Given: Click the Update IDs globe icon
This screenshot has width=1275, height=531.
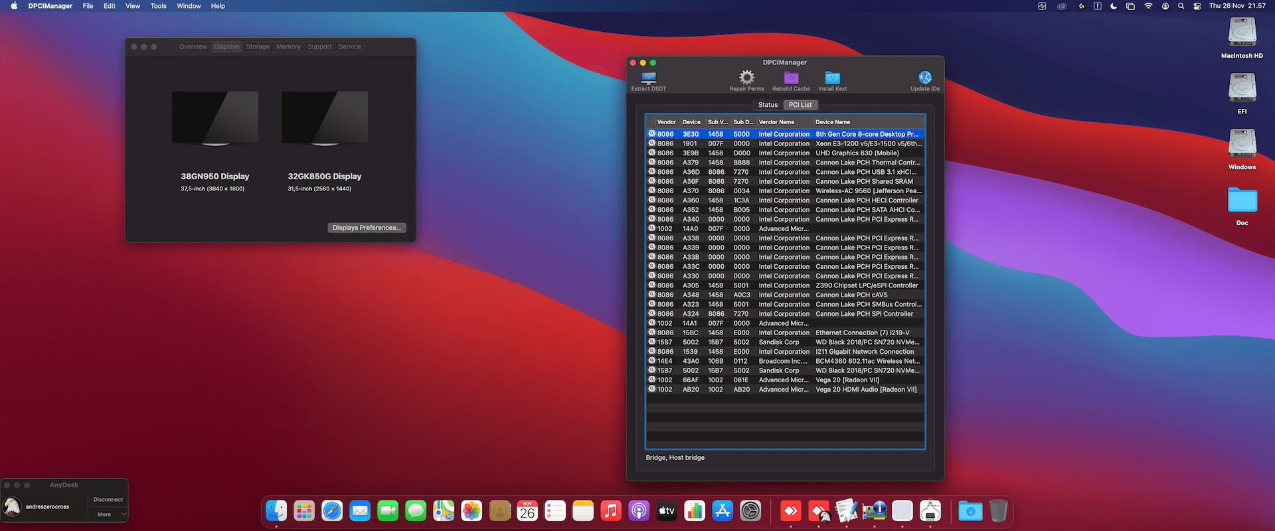Looking at the screenshot, I should [924, 78].
